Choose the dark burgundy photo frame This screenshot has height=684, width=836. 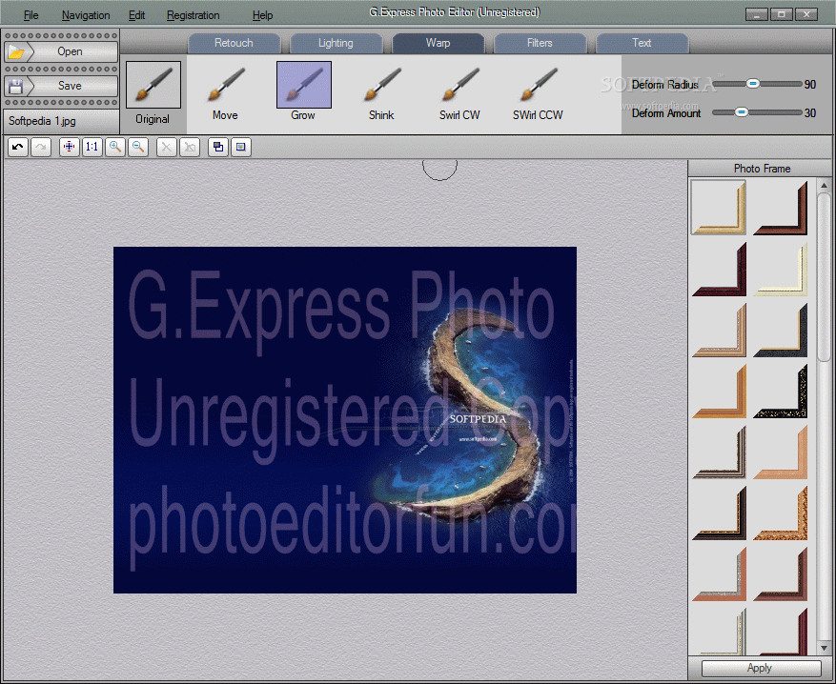pos(718,269)
